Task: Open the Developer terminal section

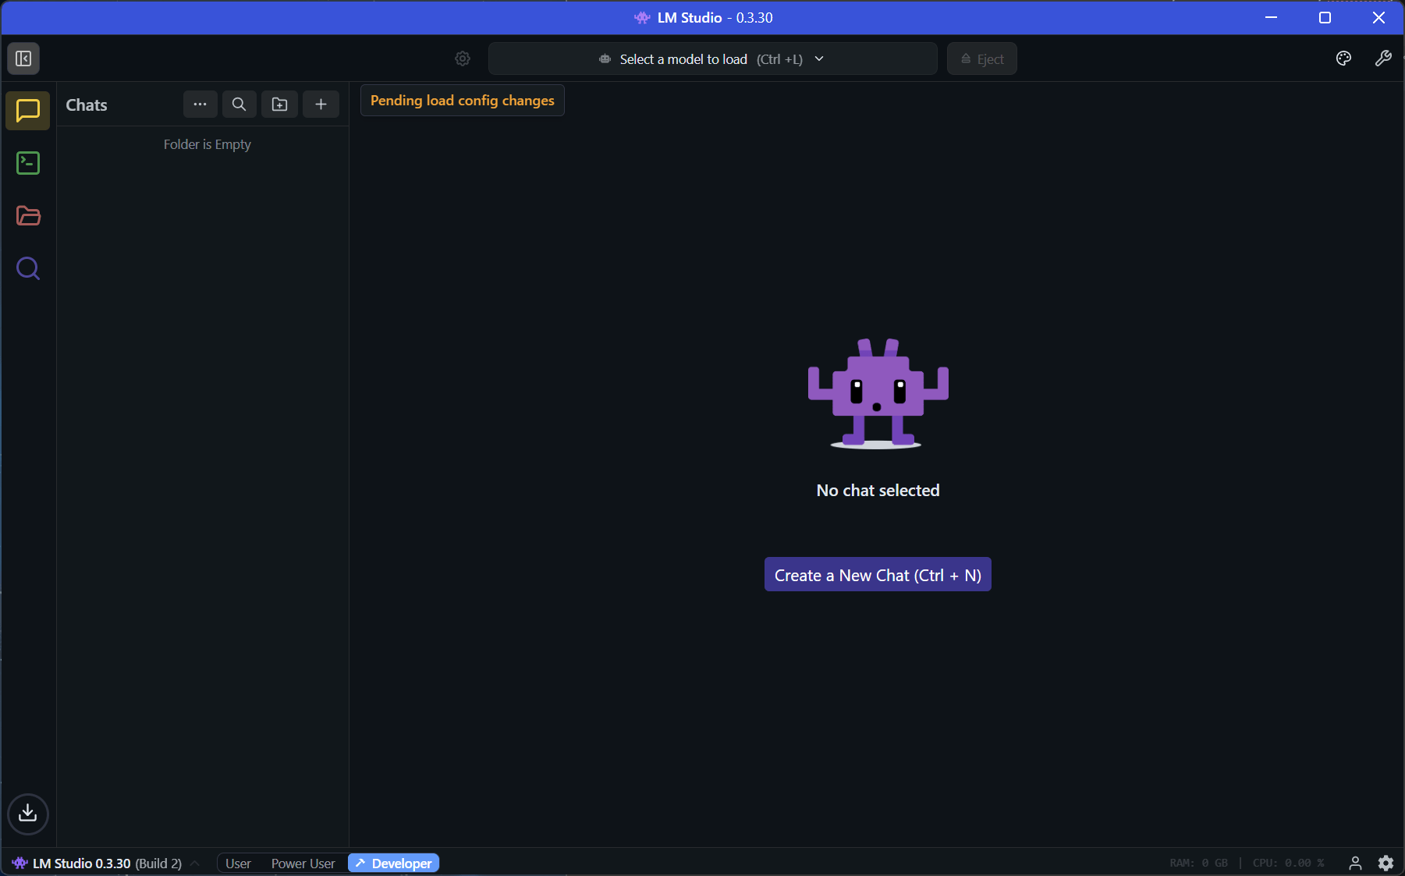Action: [x=28, y=163]
